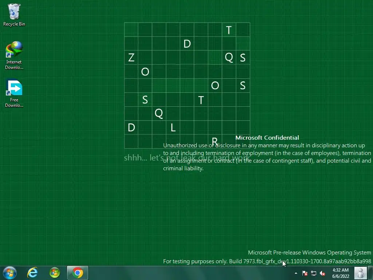Open the network status tray icon

click(x=314, y=273)
